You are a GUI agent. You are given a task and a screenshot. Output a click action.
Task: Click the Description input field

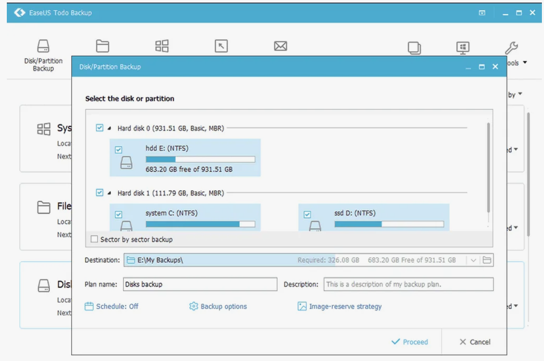coord(408,284)
